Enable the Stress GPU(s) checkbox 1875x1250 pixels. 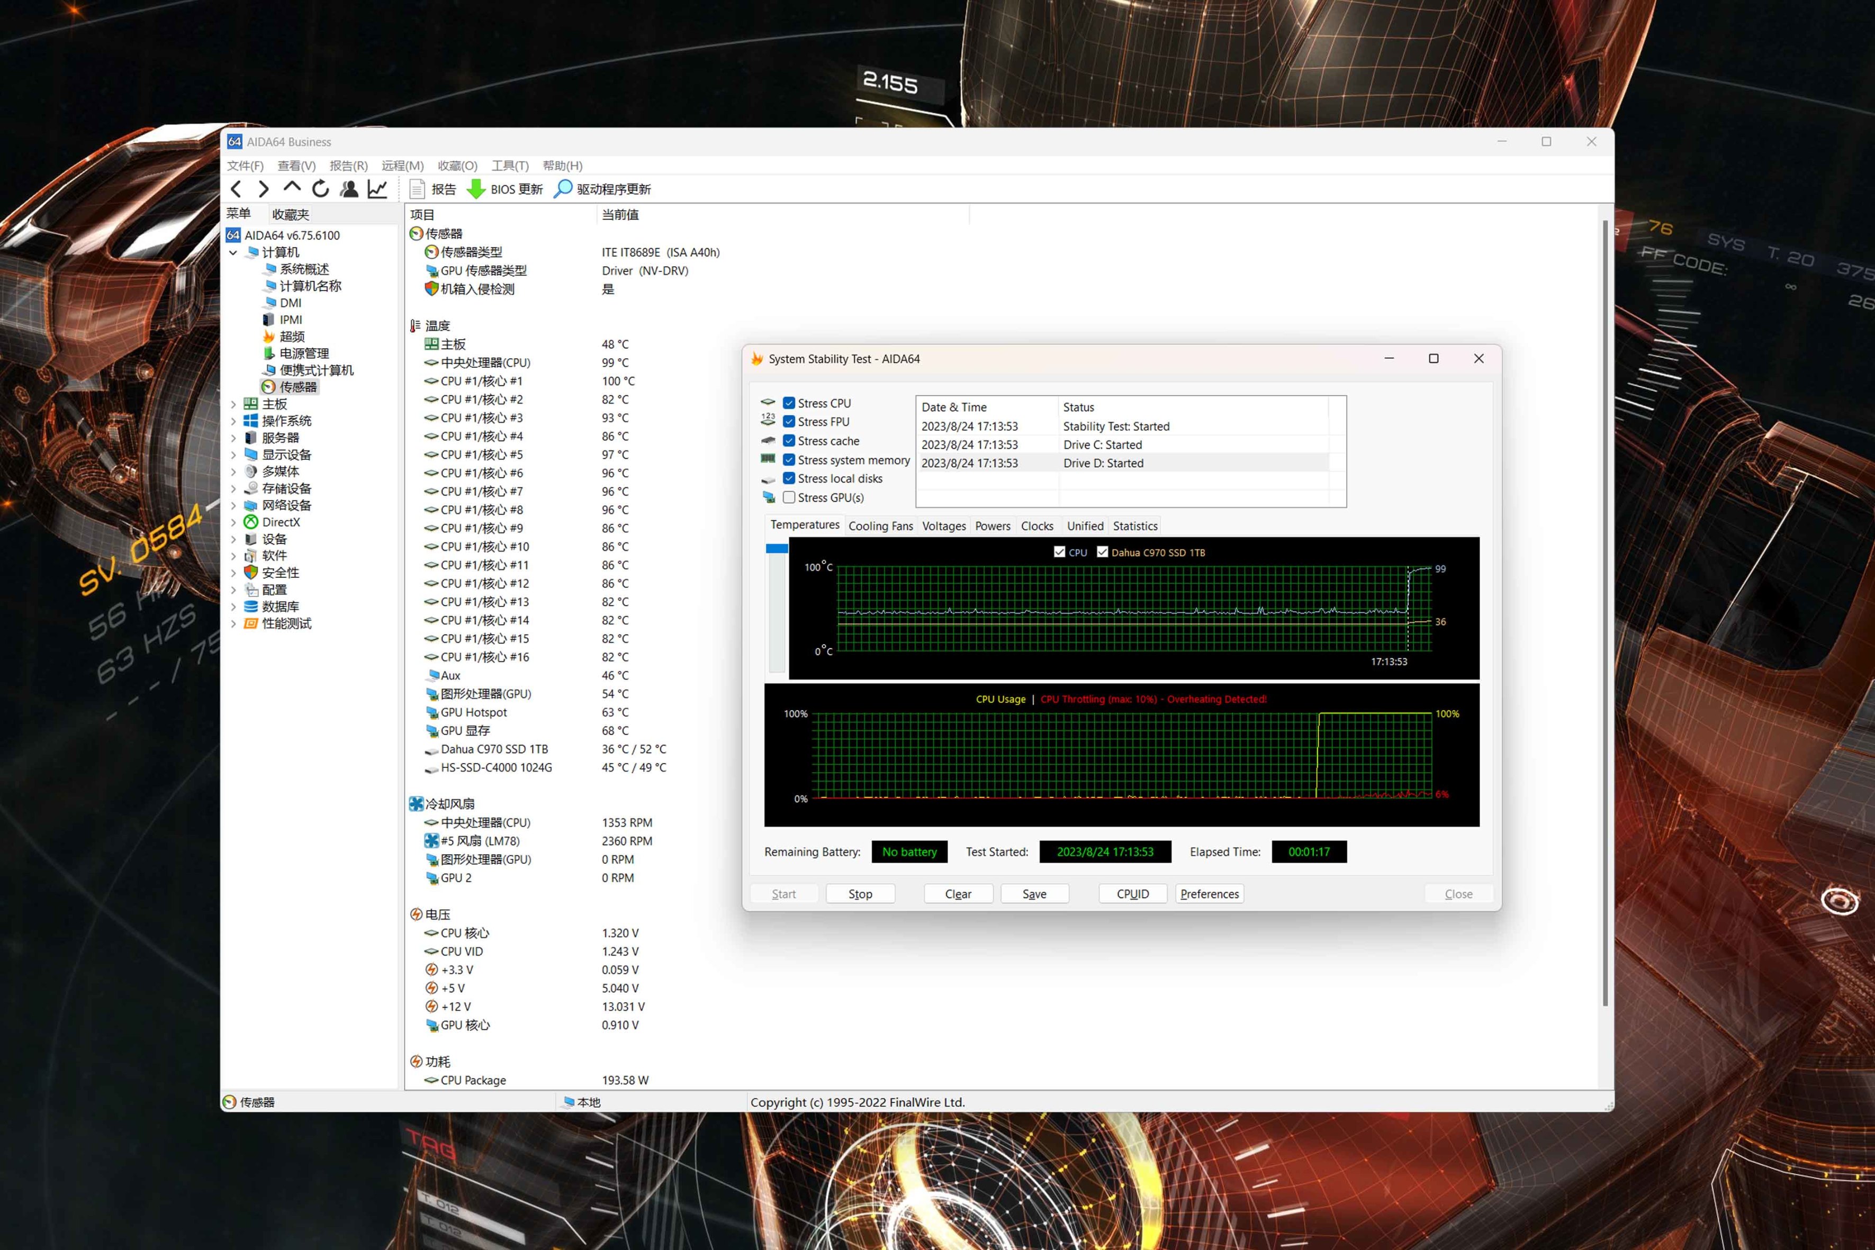click(x=789, y=497)
